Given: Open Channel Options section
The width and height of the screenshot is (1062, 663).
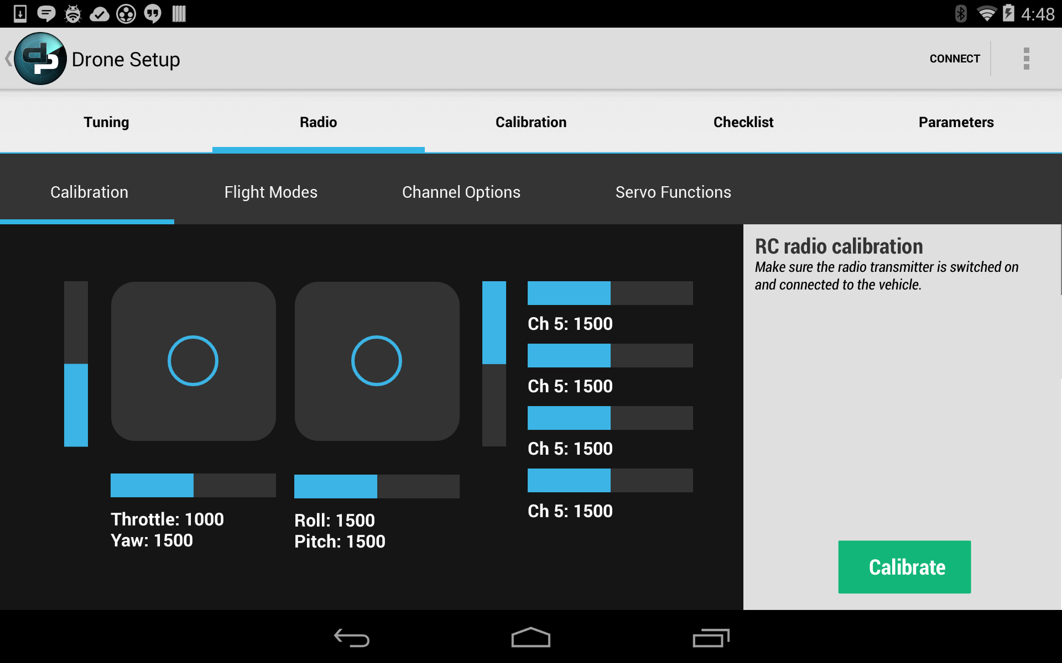Looking at the screenshot, I should [460, 192].
